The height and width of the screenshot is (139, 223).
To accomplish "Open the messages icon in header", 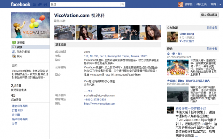I will pos(40,5).
